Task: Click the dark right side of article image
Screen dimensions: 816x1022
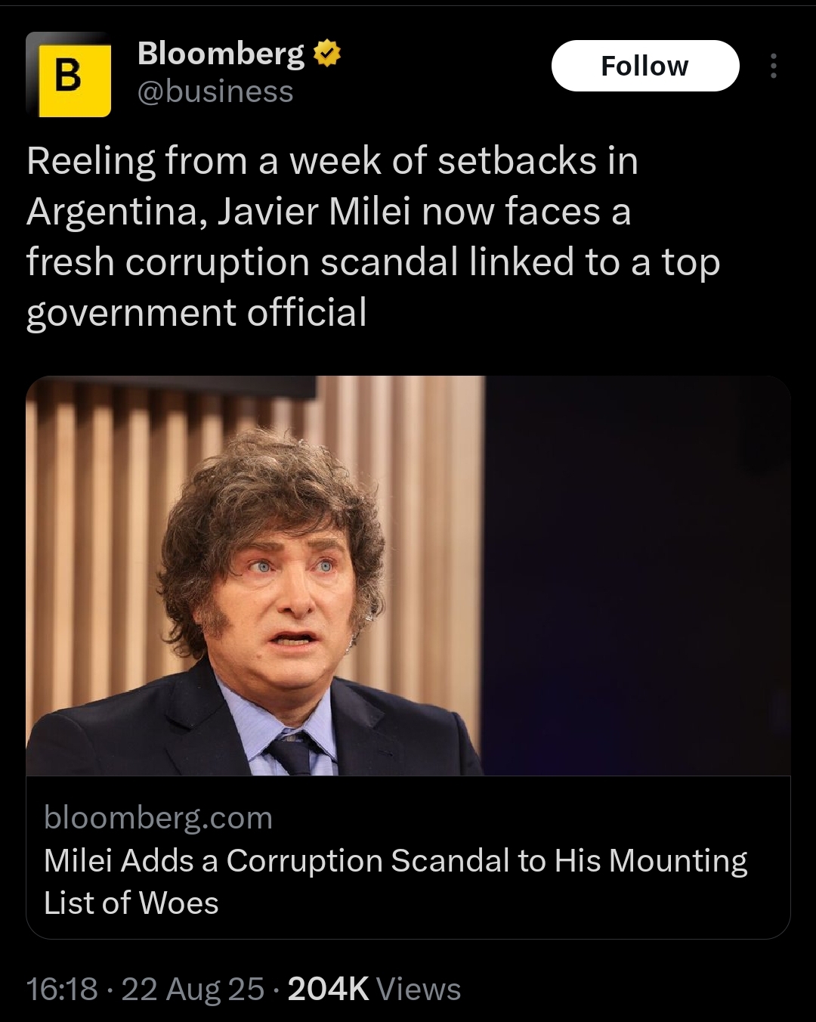Action: click(x=642, y=574)
